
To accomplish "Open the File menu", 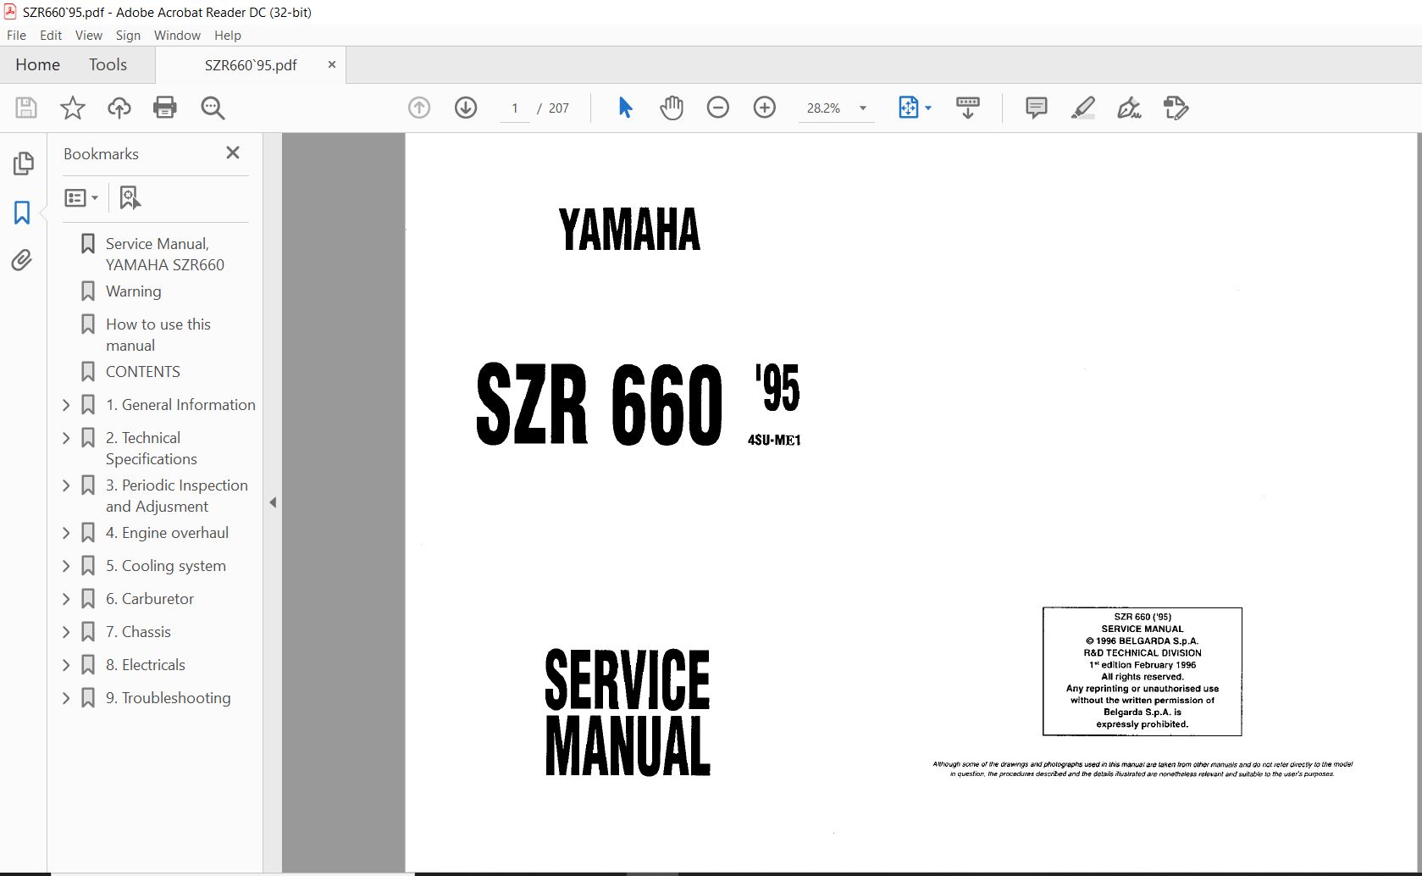I will (x=16, y=35).
